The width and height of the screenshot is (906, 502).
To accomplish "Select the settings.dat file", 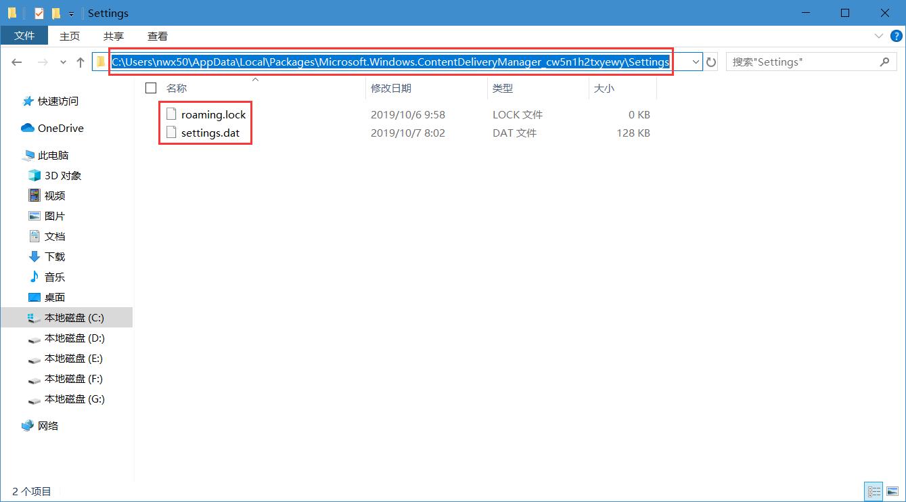I will click(210, 133).
